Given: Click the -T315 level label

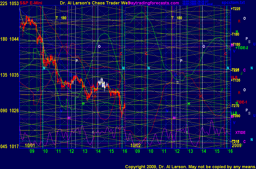Looking at the screenshot, I should click(x=235, y=141).
